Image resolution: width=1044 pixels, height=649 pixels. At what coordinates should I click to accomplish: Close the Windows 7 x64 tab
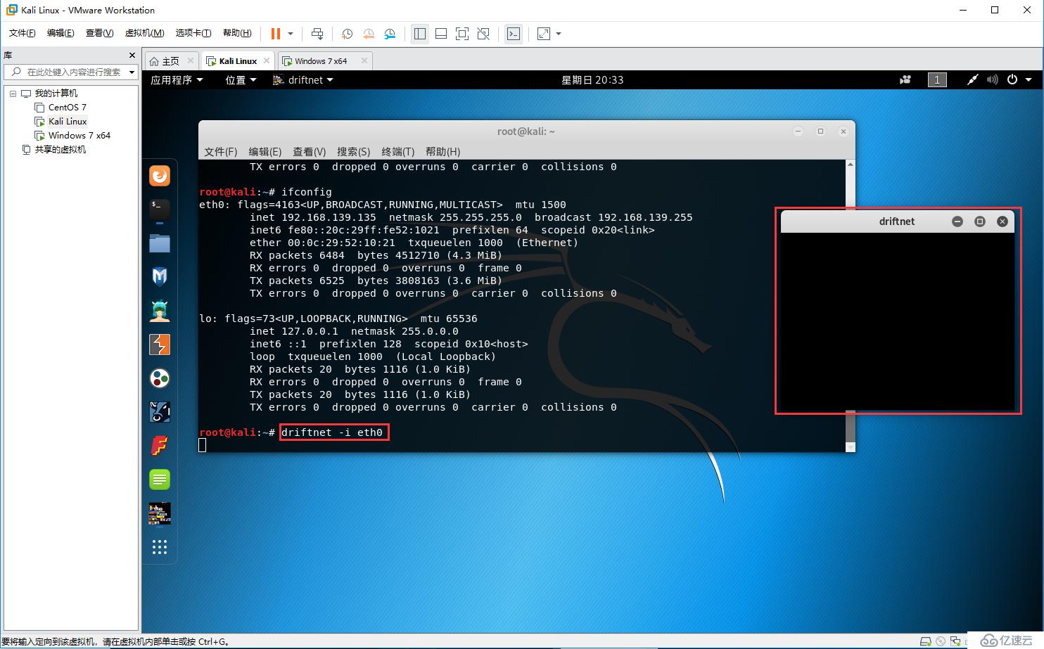tap(364, 60)
